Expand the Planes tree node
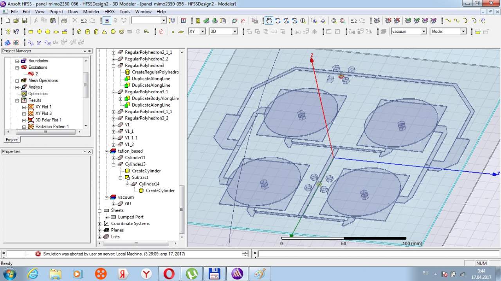The width and height of the screenshot is (501, 281). (x=100, y=230)
